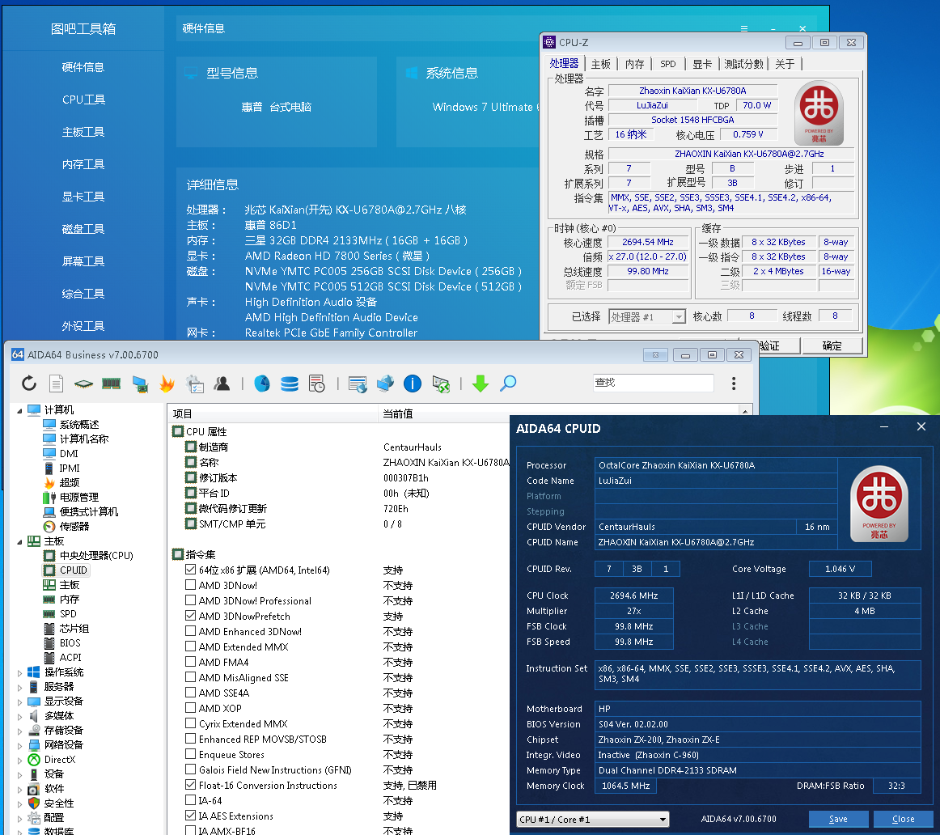Click the AIDA64 refresh toolbar icon
The image size is (940, 835).
pos(29,384)
